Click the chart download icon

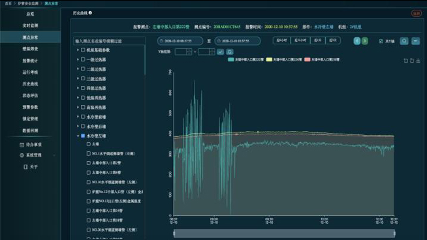click(418, 61)
